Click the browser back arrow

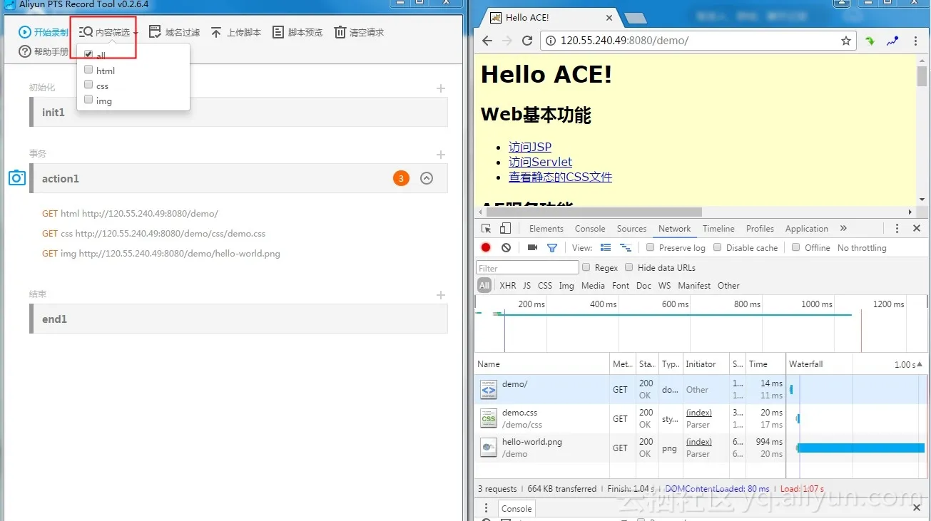(x=487, y=41)
